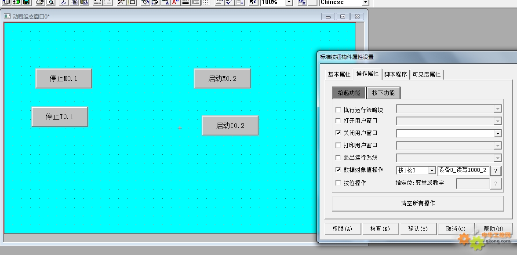The image size is (517, 255).
Task: Click the 检查(K) button
Action: coord(380,229)
